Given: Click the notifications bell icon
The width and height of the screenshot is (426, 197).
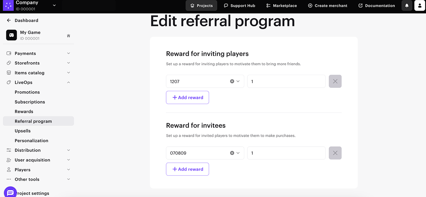Looking at the screenshot, I should (x=407, y=6).
